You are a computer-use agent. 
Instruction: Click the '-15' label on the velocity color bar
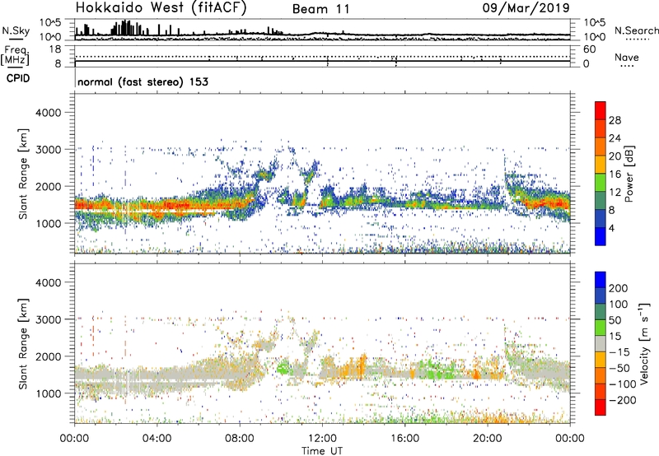click(619, 352)
